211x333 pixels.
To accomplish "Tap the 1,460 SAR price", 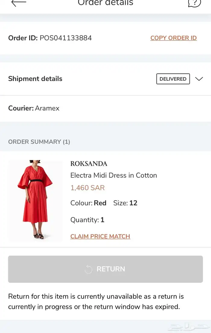I will pos(87,188).
